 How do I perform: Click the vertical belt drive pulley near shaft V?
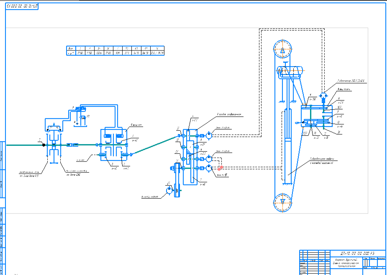coord(177,180)
